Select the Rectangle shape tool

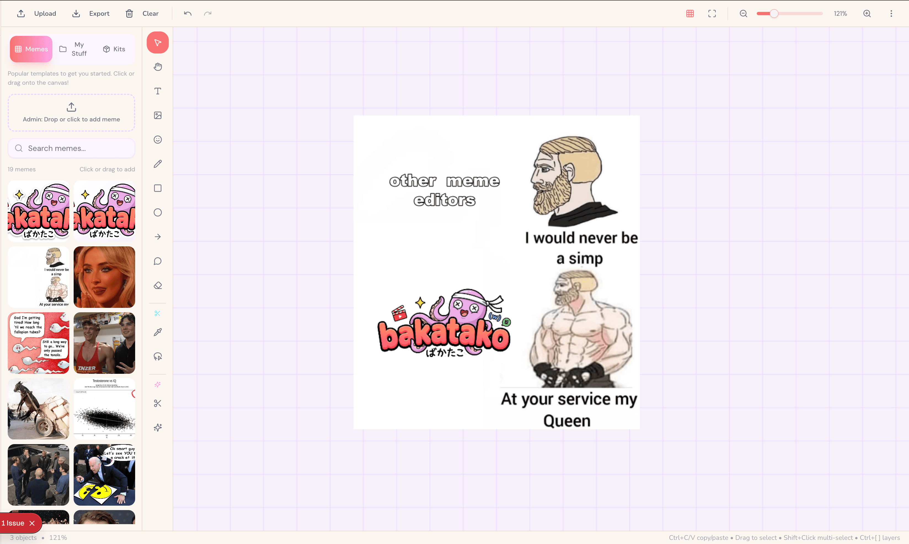[157, 188]
